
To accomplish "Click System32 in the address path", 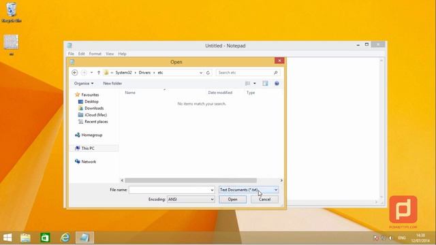I will click(123, 73).
